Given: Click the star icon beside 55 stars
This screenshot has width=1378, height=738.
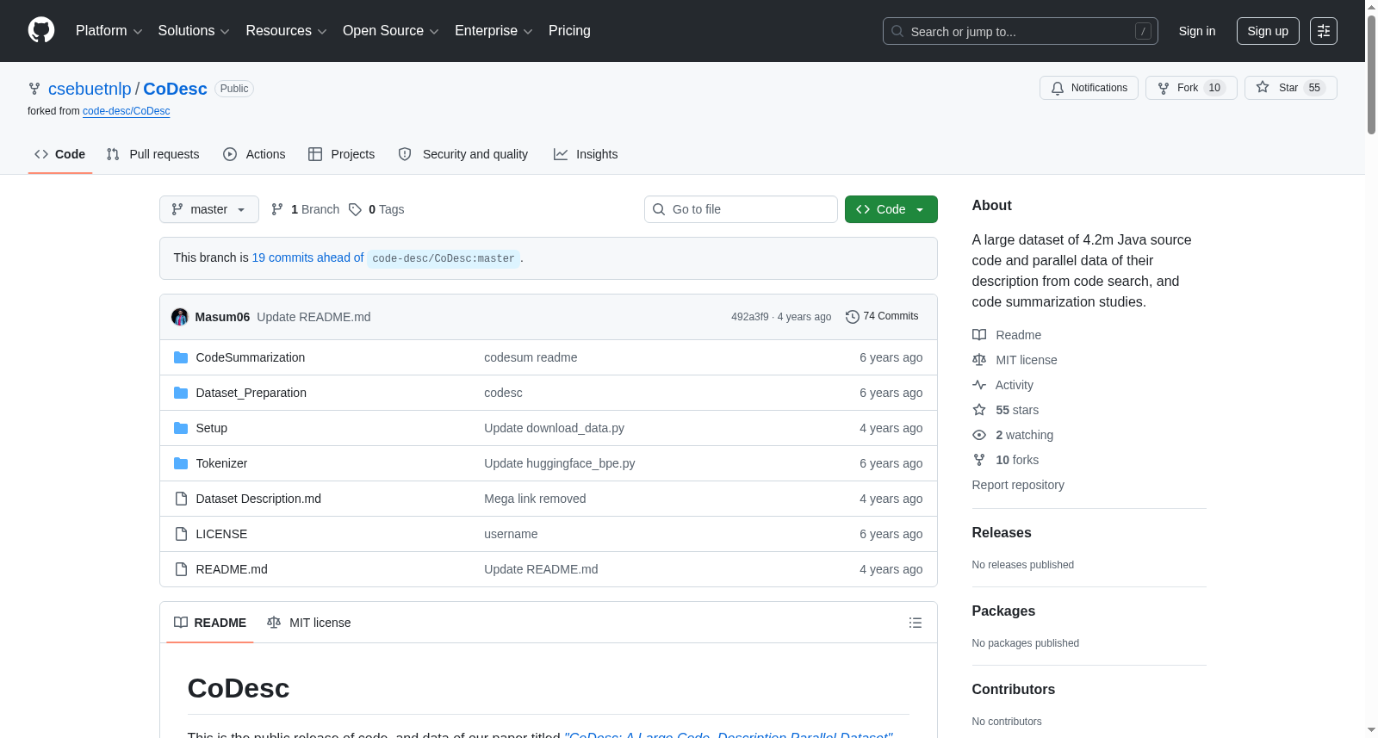Looking at the screenshot, I should pyautogui.click(x=979, y=410).
